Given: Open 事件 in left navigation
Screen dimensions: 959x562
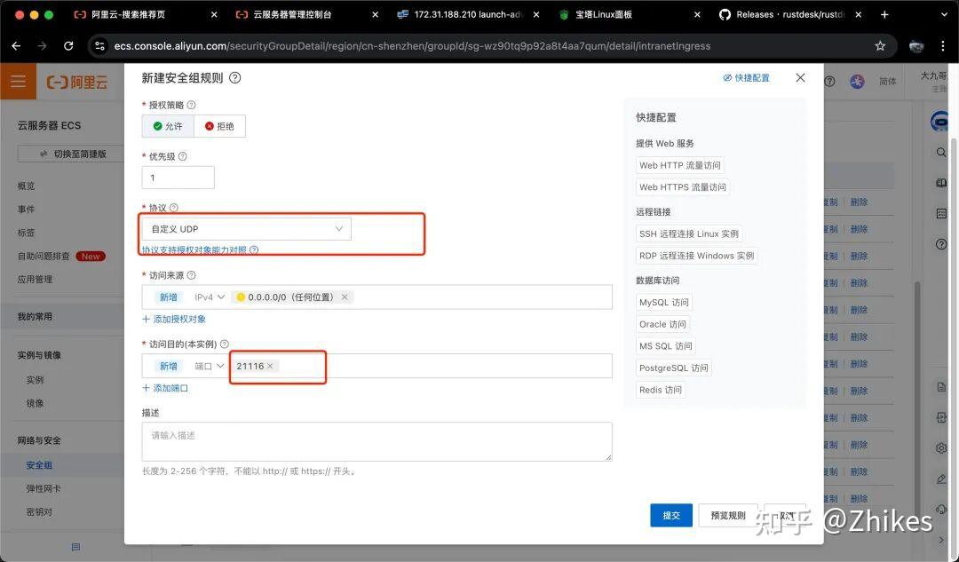Looking at the screenshot, I should click(27, 210).
